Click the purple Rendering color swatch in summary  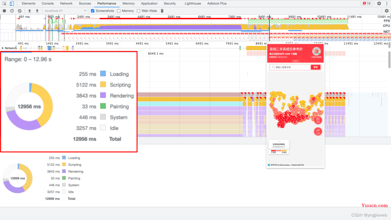click(64, 171)
